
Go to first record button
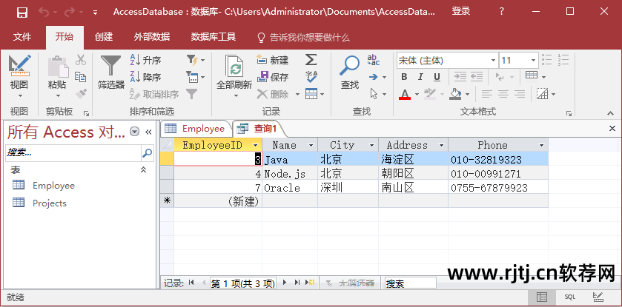191,283
